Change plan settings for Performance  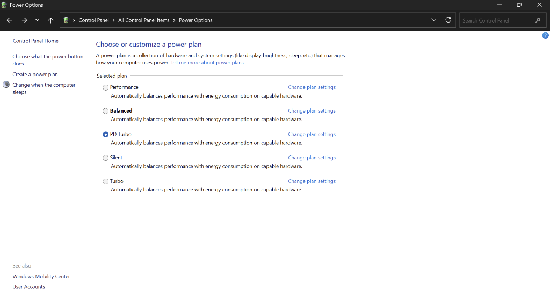coord(312,87)
